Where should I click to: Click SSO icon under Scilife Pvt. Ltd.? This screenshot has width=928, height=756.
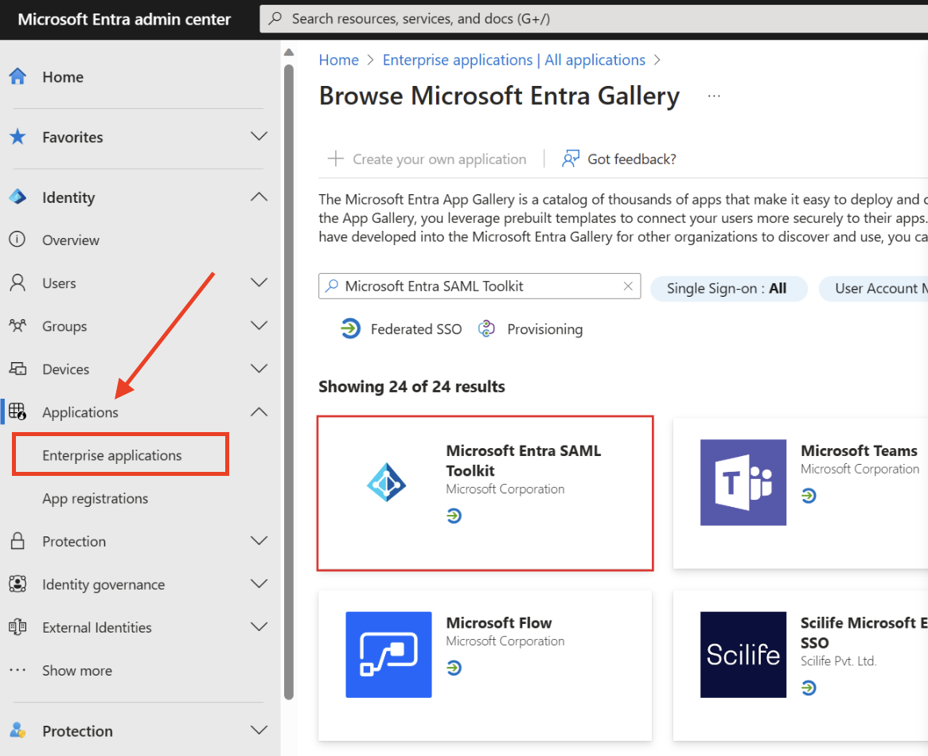tap(809, 688)
